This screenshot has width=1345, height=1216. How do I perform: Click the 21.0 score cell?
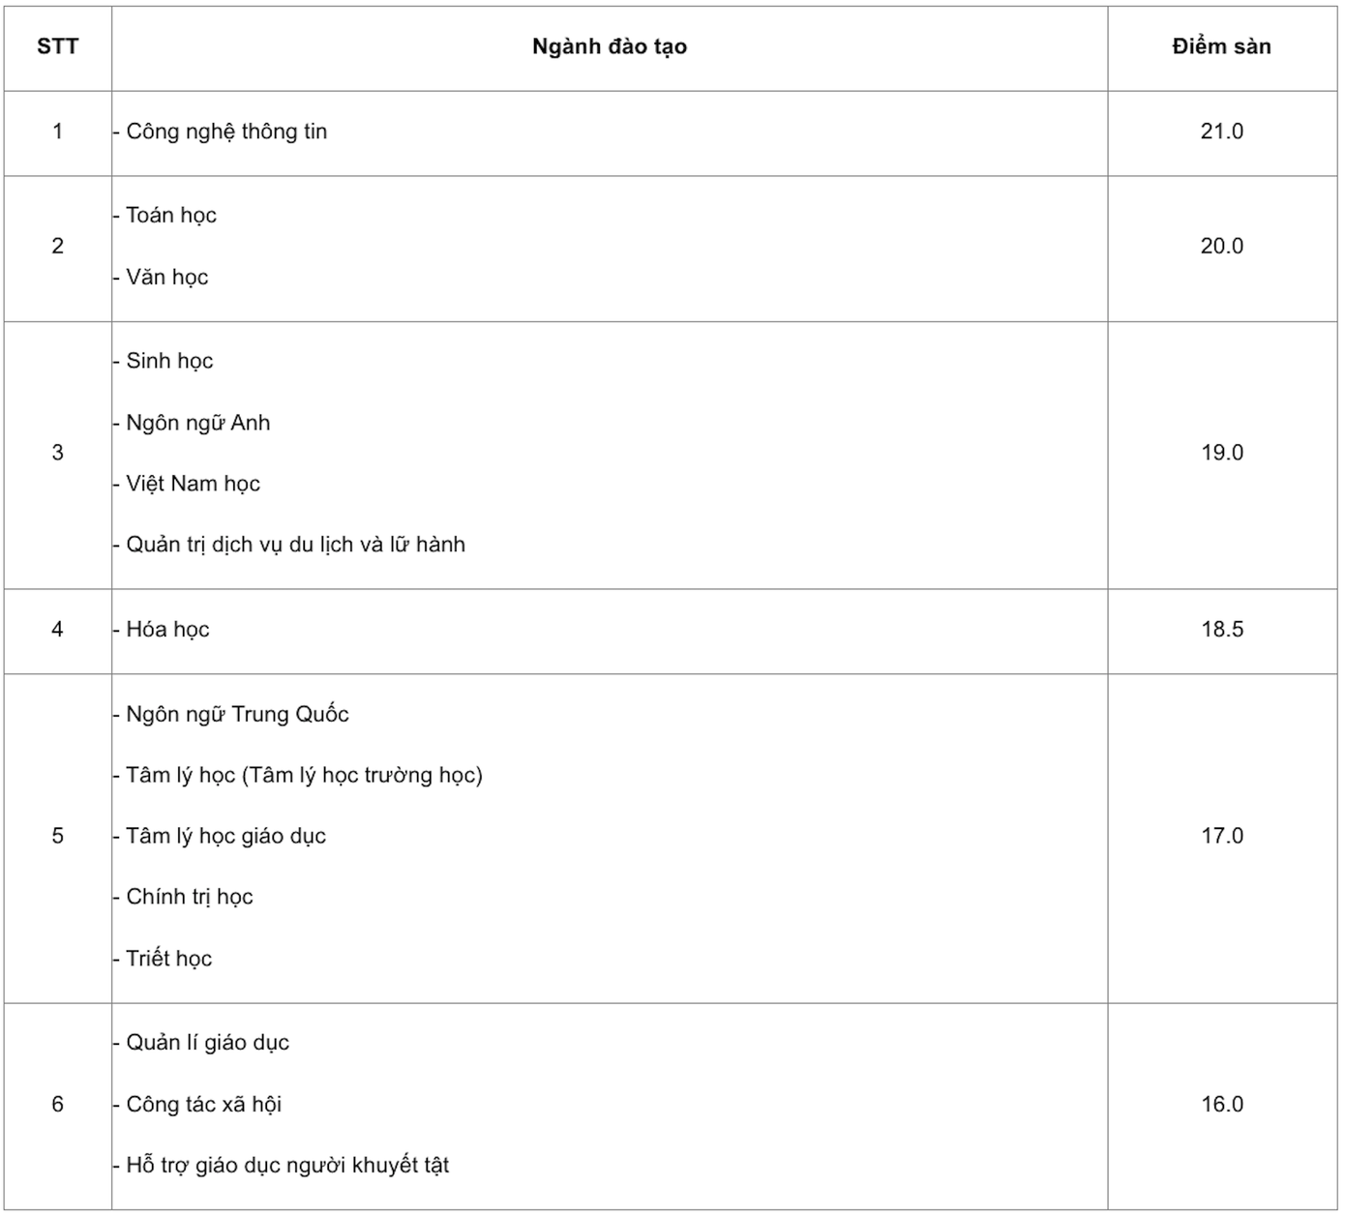click(x=1221, y=132)
